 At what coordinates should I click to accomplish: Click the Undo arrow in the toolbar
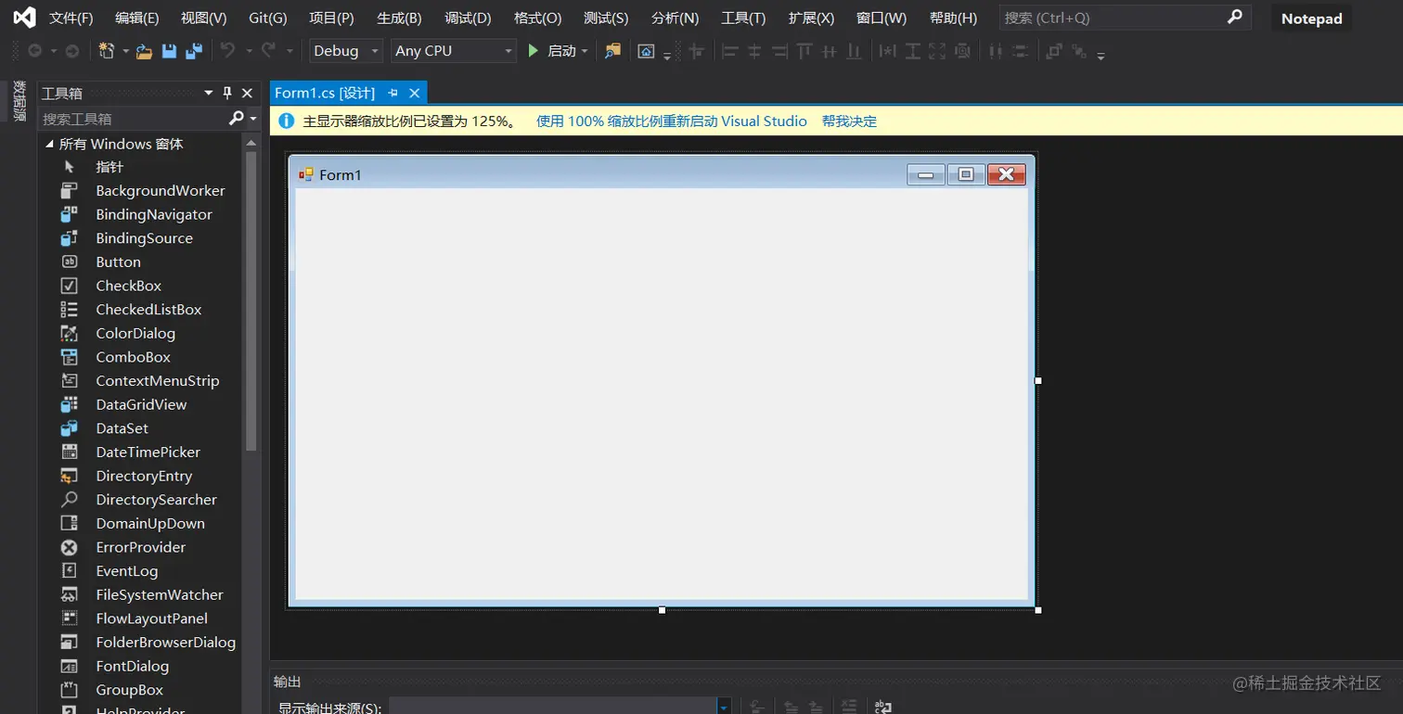227,51
